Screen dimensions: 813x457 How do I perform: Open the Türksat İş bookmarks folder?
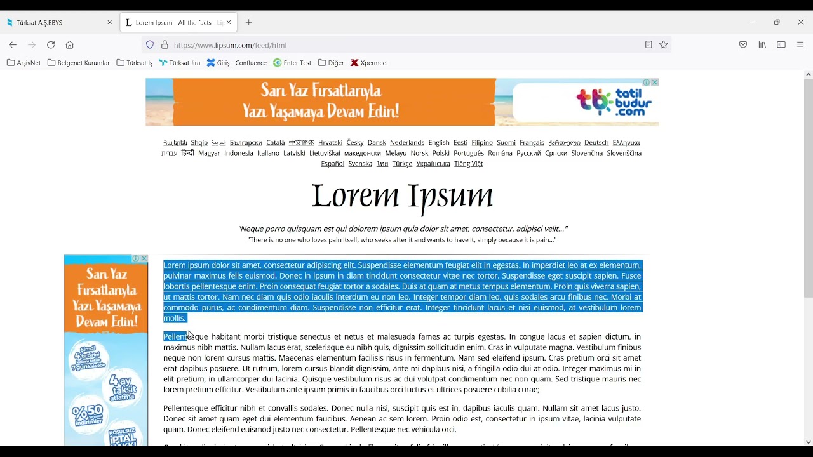pos(135,63)
